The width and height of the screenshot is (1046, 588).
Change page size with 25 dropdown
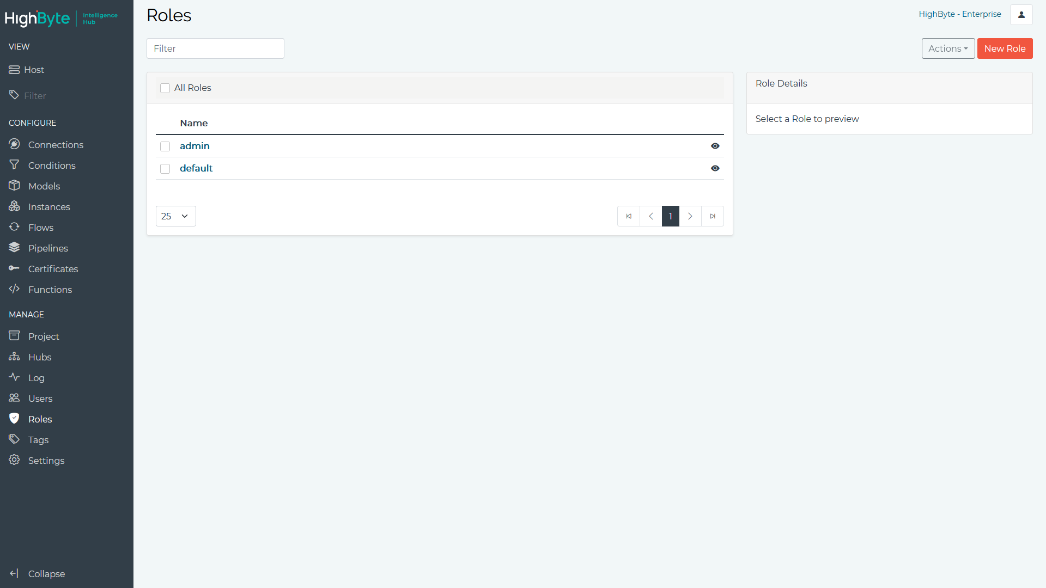tap(176, 216)
